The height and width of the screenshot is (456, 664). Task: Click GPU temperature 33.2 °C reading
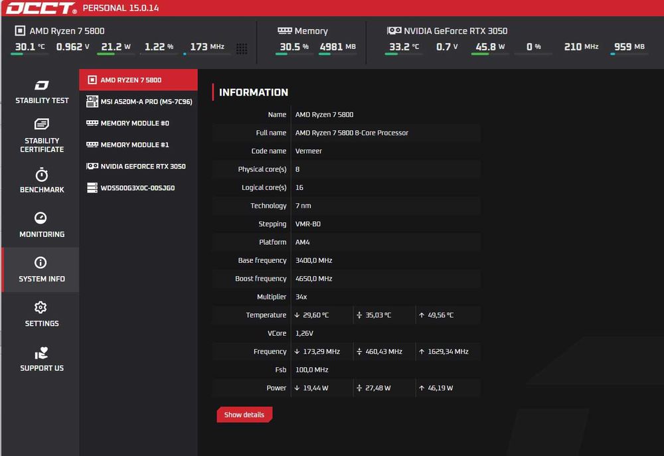point(404,46)
